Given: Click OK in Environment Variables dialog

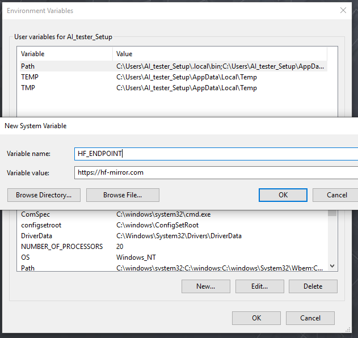Looking at the screenshot, I should click(256, 318).
